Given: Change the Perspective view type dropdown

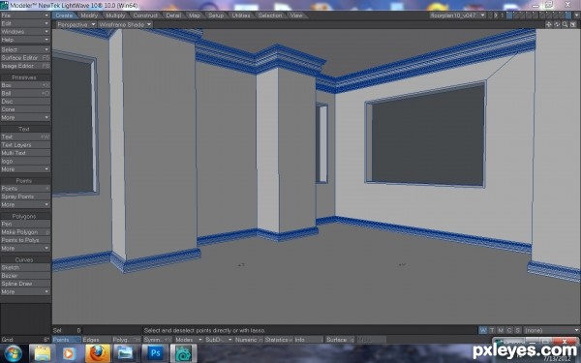Looking at the screenshot, I should (76, 24).
